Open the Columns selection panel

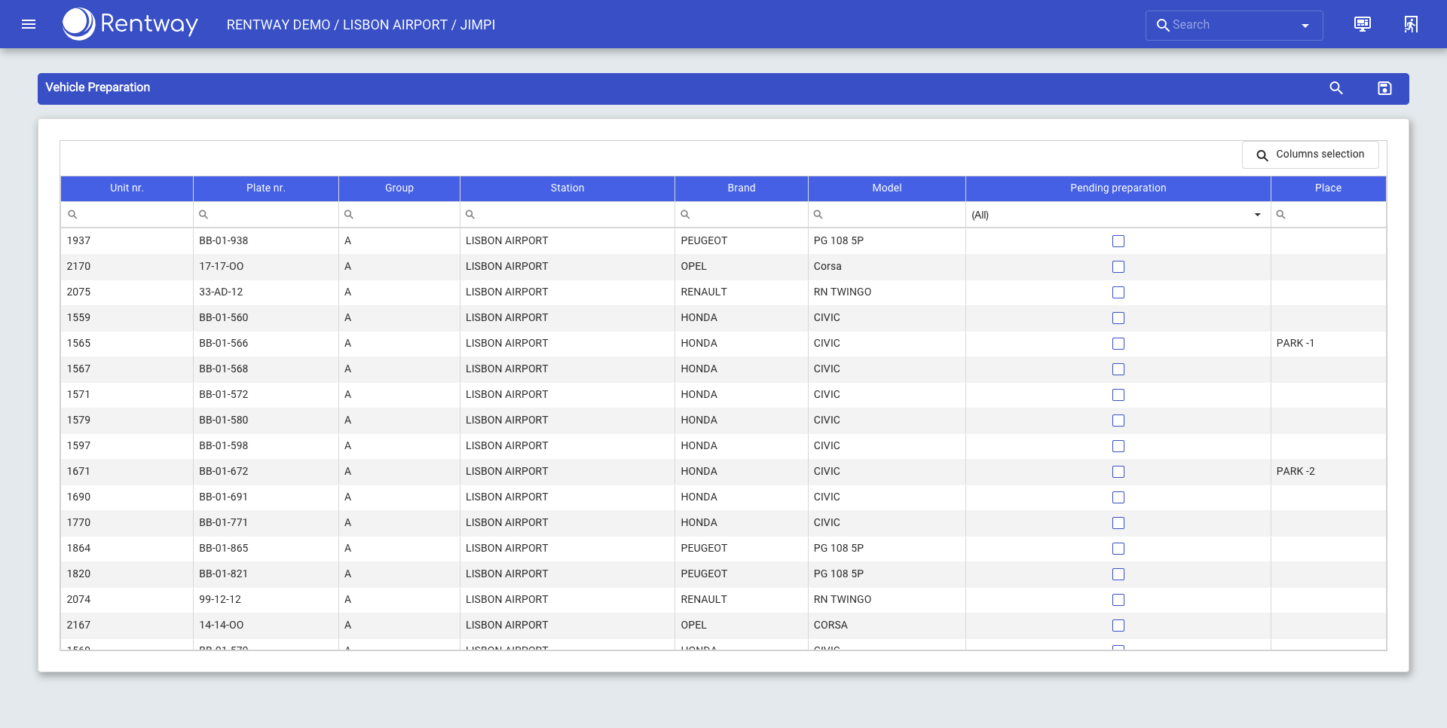tap(1310, 154)
